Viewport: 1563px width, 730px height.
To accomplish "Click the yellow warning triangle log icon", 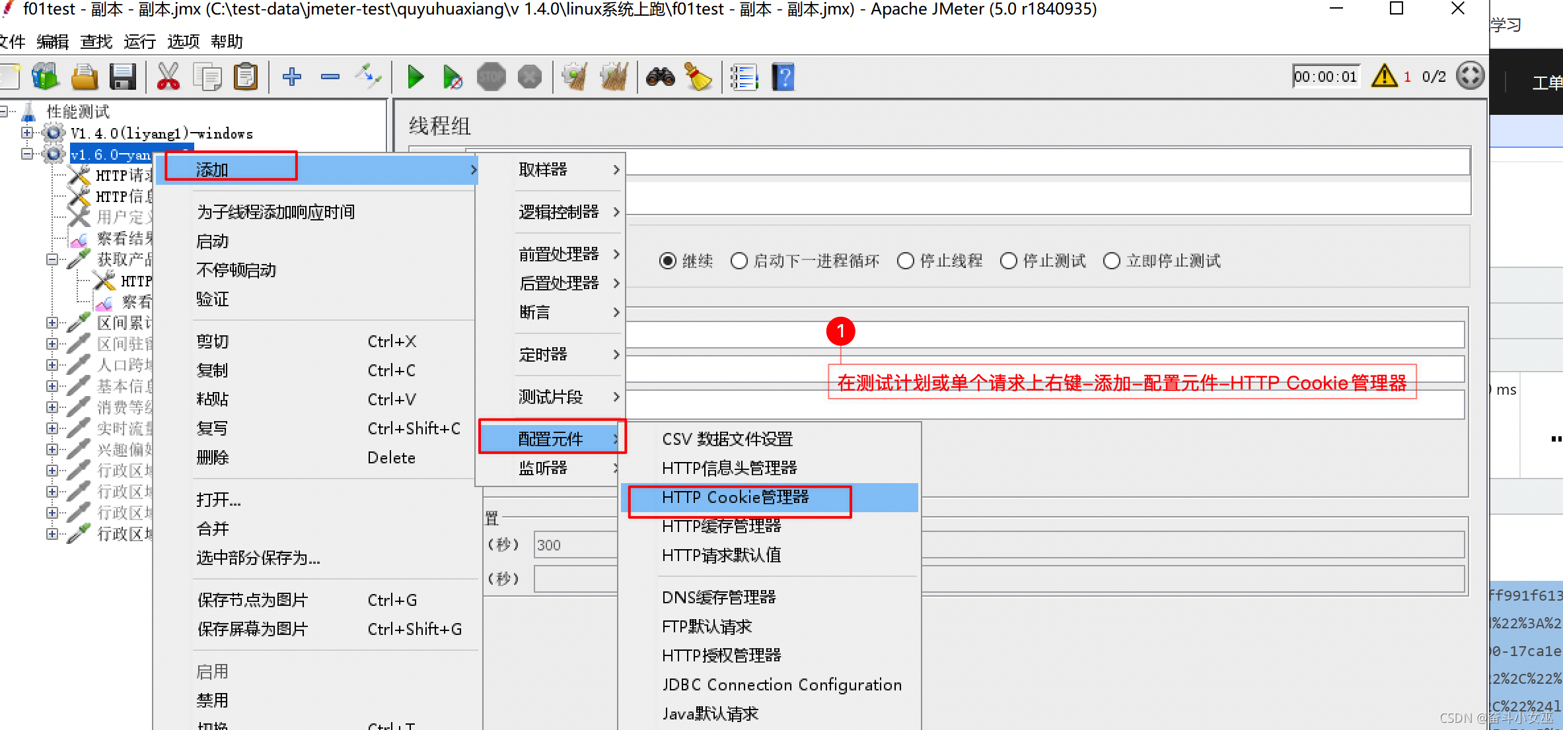I will pos(1384,76).
